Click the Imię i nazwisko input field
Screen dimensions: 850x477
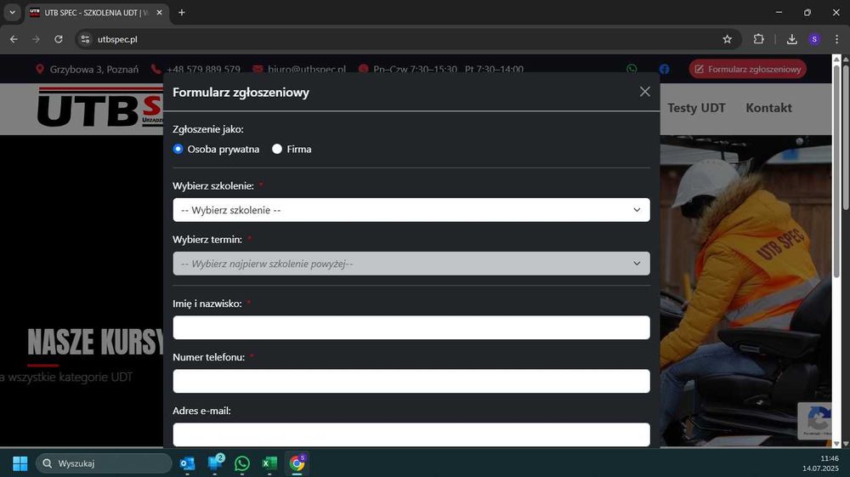(411, 327)
